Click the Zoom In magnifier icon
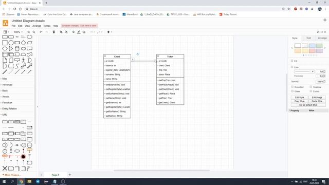 (29, 32)
